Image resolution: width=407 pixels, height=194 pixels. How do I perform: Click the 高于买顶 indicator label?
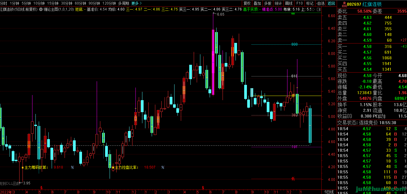pos(251,9)
